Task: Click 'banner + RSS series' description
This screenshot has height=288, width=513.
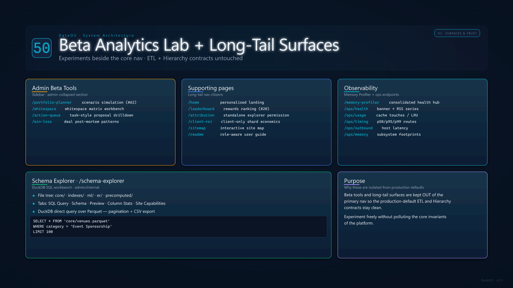Action: pos(398,109)
